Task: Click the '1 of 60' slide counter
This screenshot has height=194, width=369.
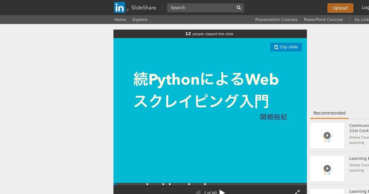Action: pyautogui.click(x=210, y=193)
